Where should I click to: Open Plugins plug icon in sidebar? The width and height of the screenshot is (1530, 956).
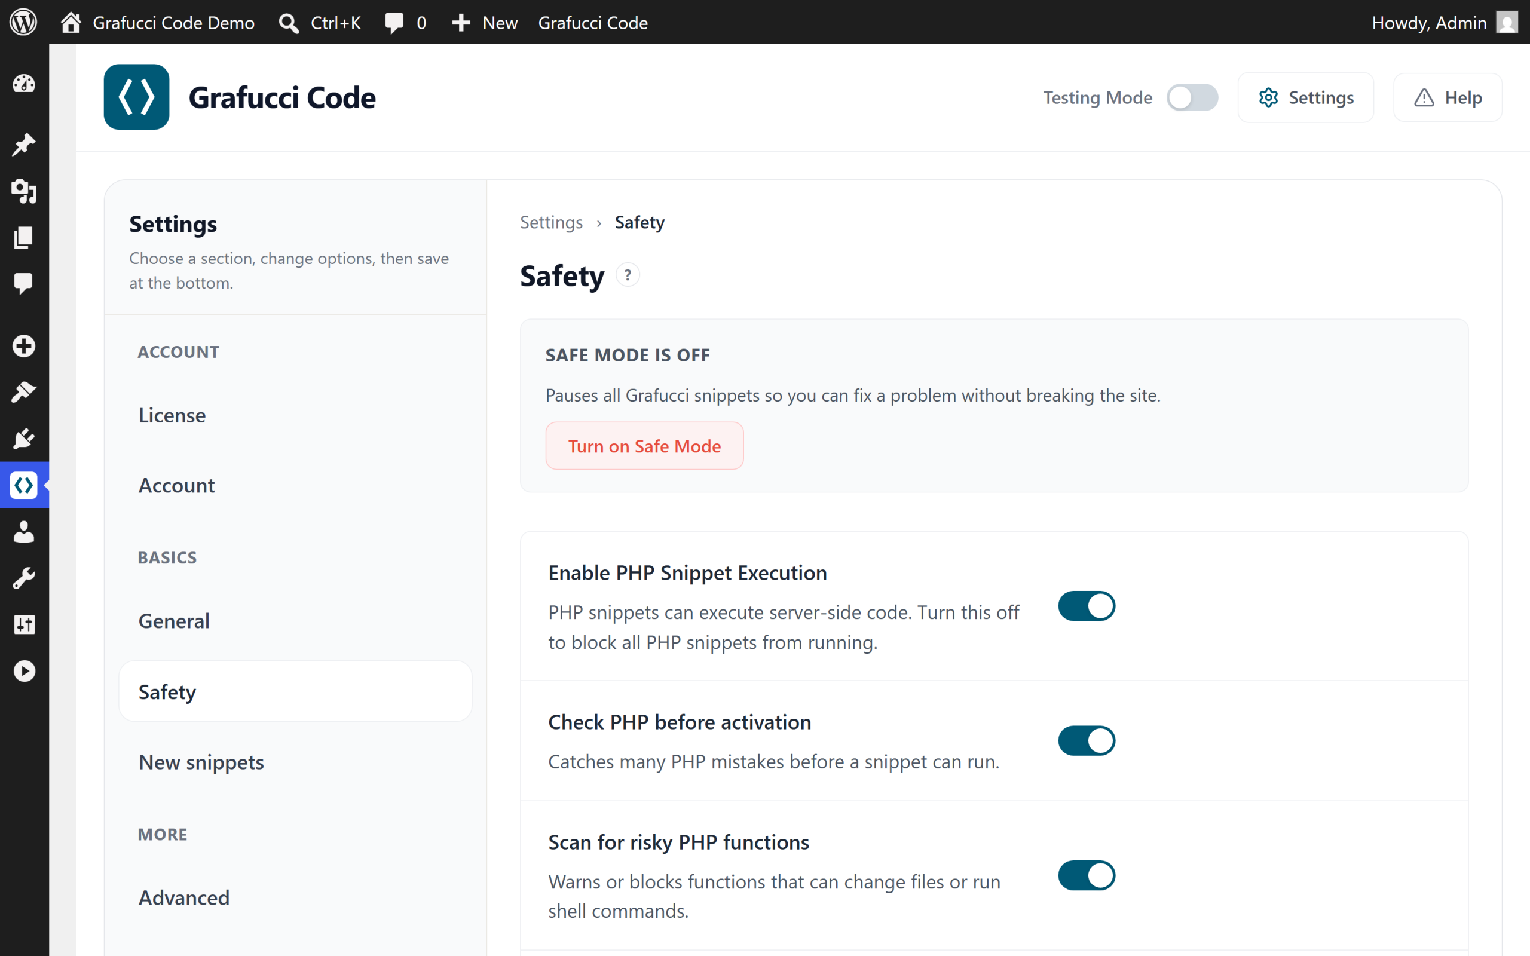click(24, 438)
